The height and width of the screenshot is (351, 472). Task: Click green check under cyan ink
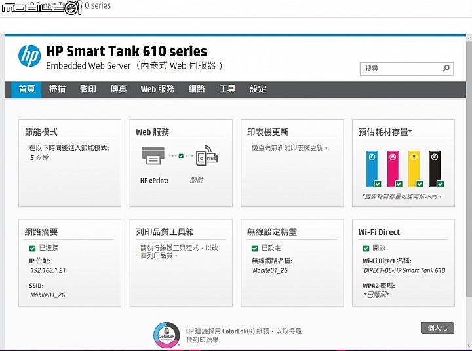[378, 184]
